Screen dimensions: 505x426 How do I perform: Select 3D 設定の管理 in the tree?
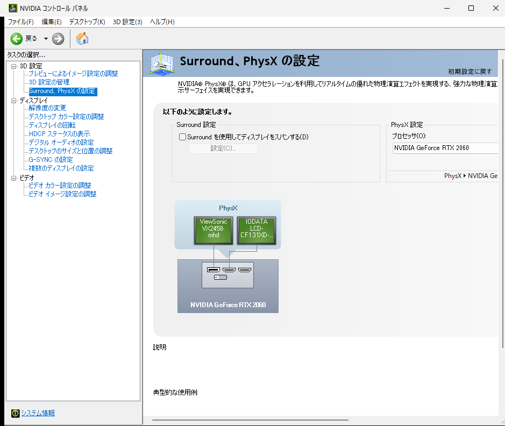click(49, 82)
